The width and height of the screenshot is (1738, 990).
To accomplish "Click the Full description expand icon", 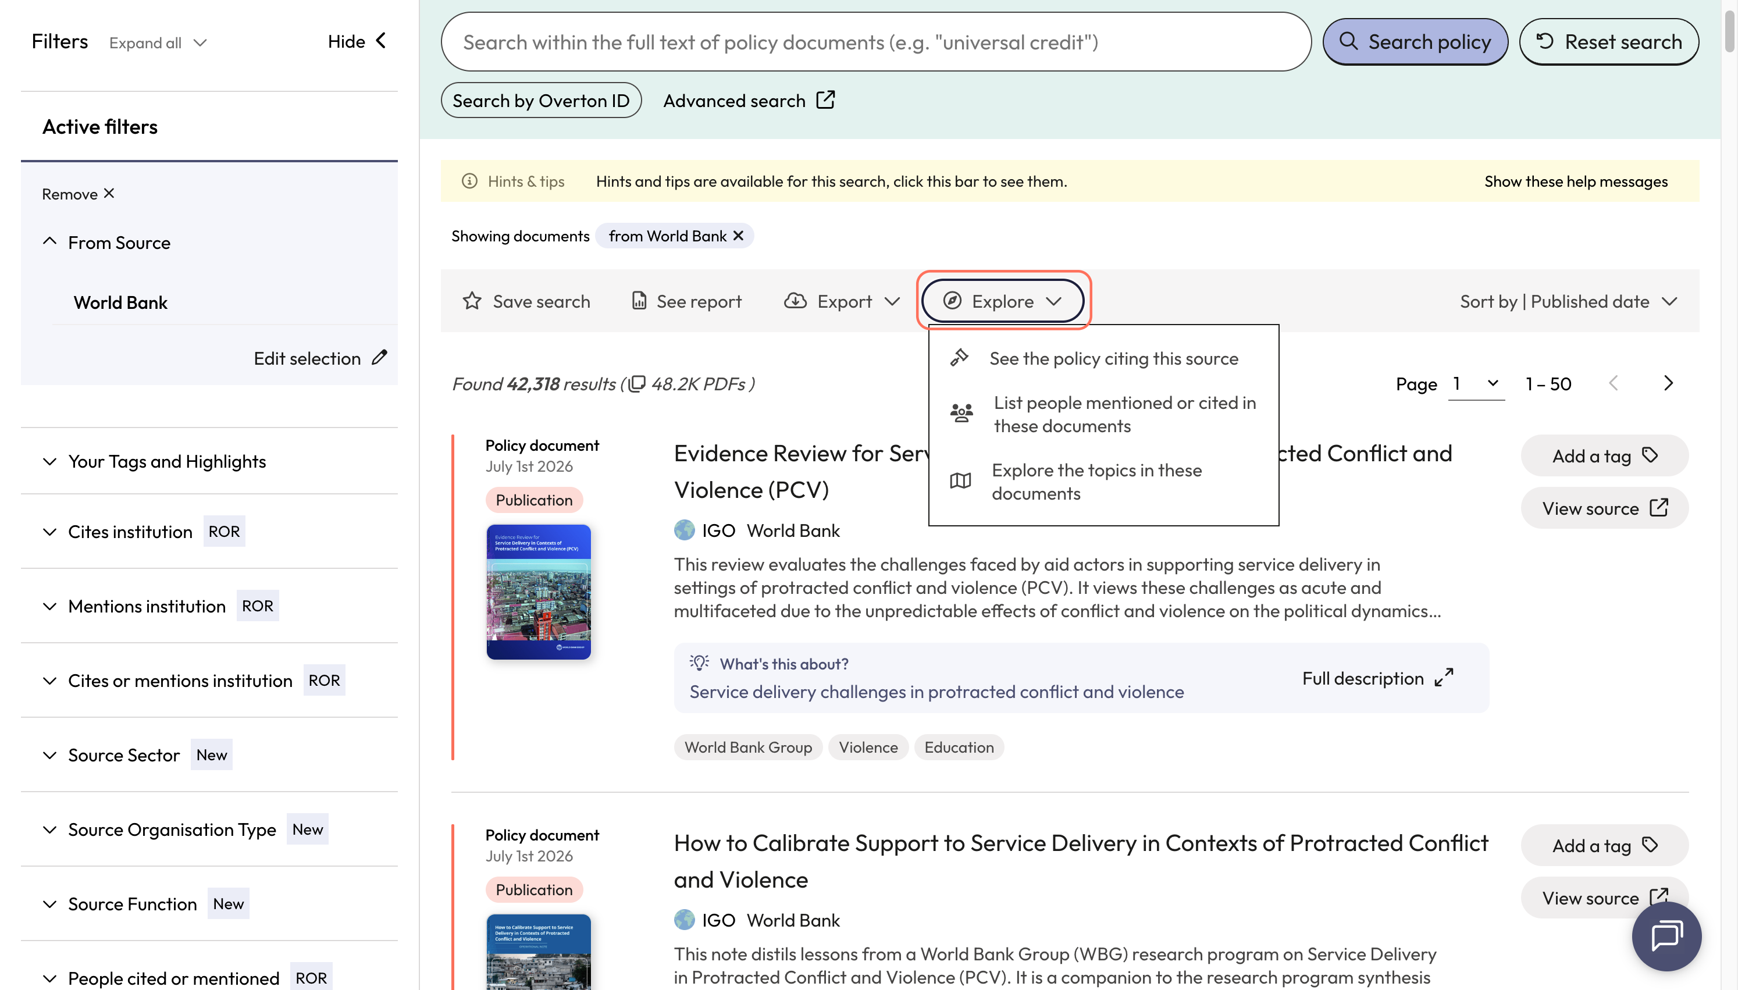I will coord(1443,677).
